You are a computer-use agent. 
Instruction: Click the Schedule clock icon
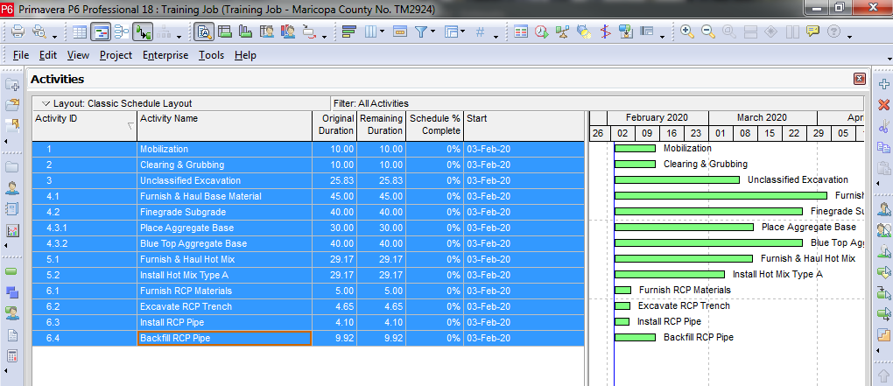tap(542, 32)
